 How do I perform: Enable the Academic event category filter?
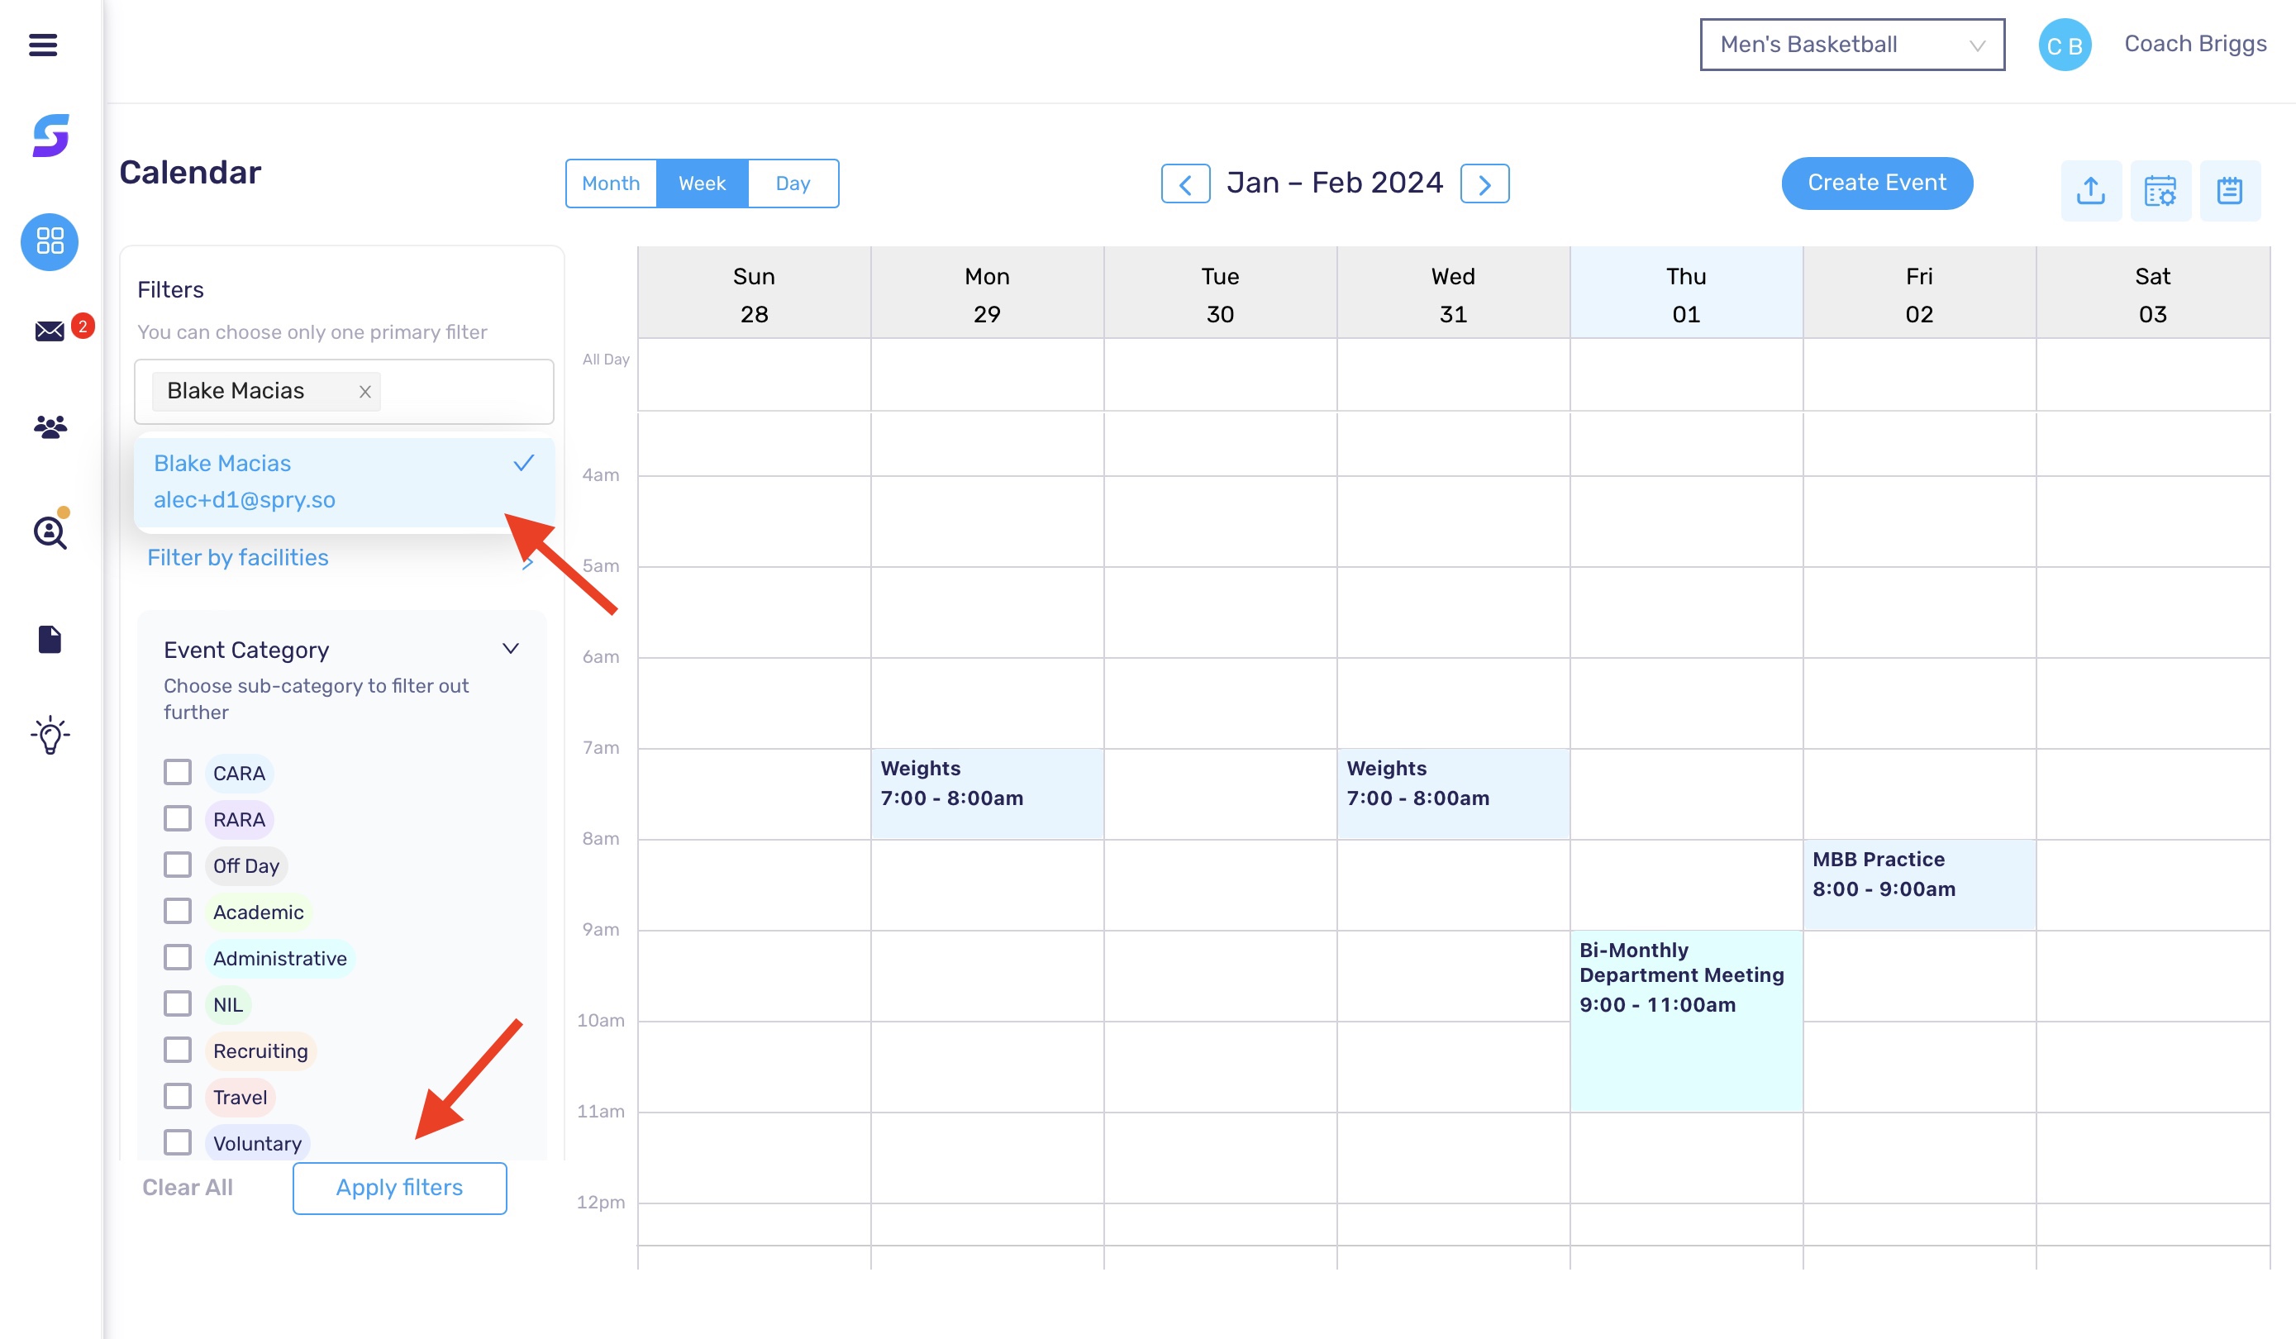[176, 910]
